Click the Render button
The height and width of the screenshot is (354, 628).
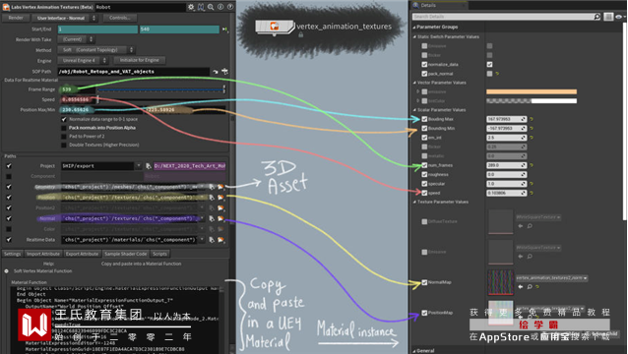(x=16, y=18)
